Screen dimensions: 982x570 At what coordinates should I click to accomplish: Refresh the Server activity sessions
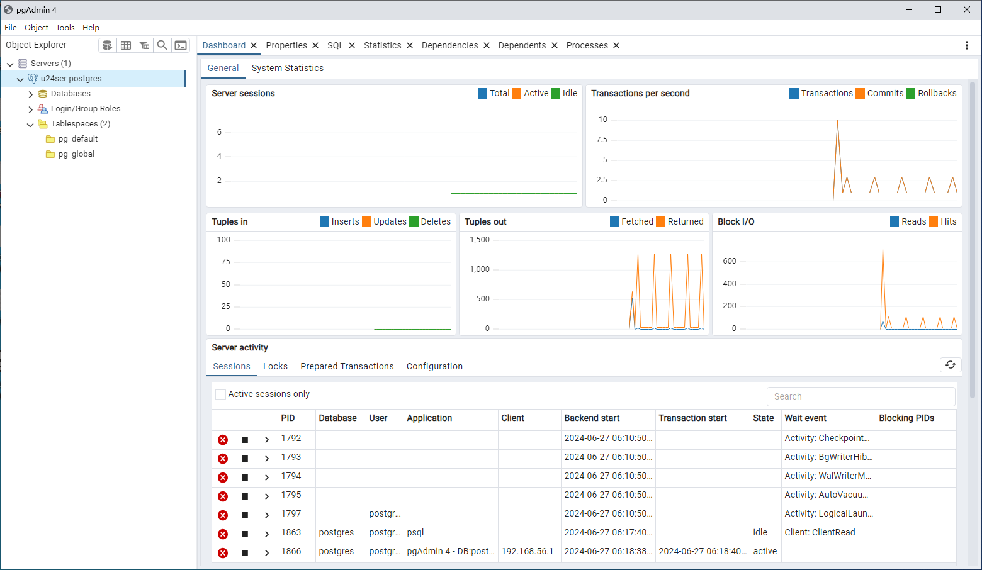(951, 365)
